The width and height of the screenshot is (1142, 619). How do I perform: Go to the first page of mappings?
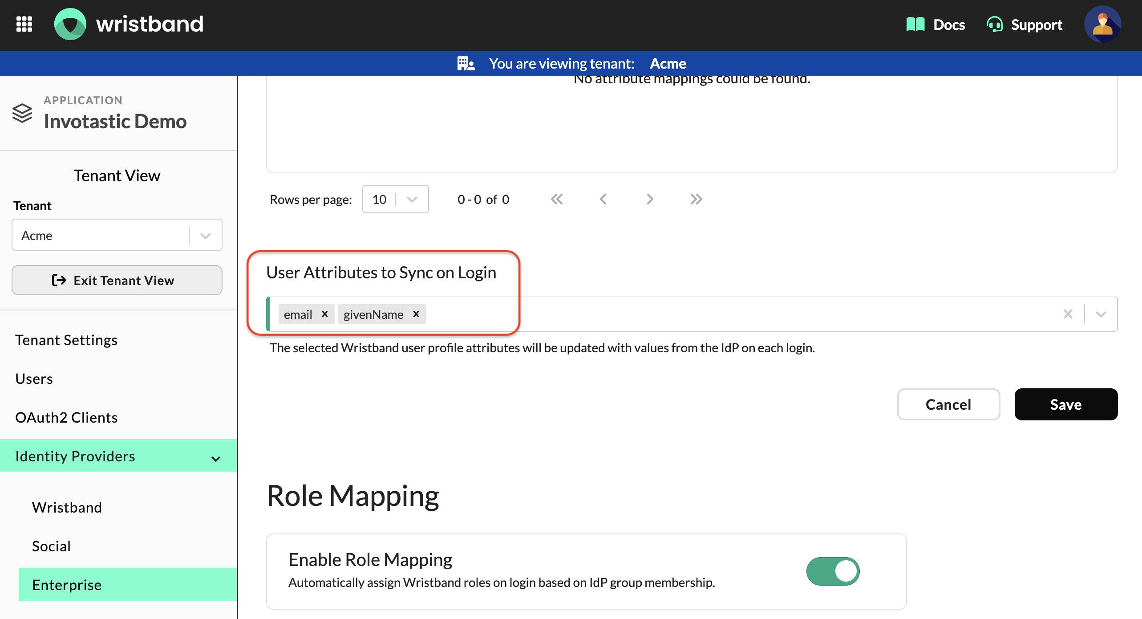pos(557,199)
